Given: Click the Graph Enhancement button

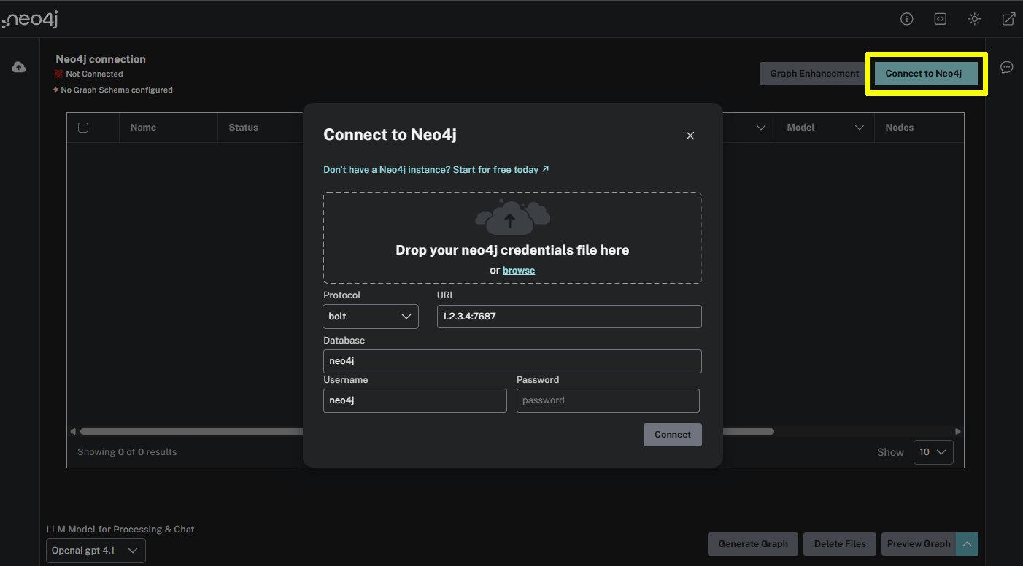Looking at the screenshot, I should 814,74.
